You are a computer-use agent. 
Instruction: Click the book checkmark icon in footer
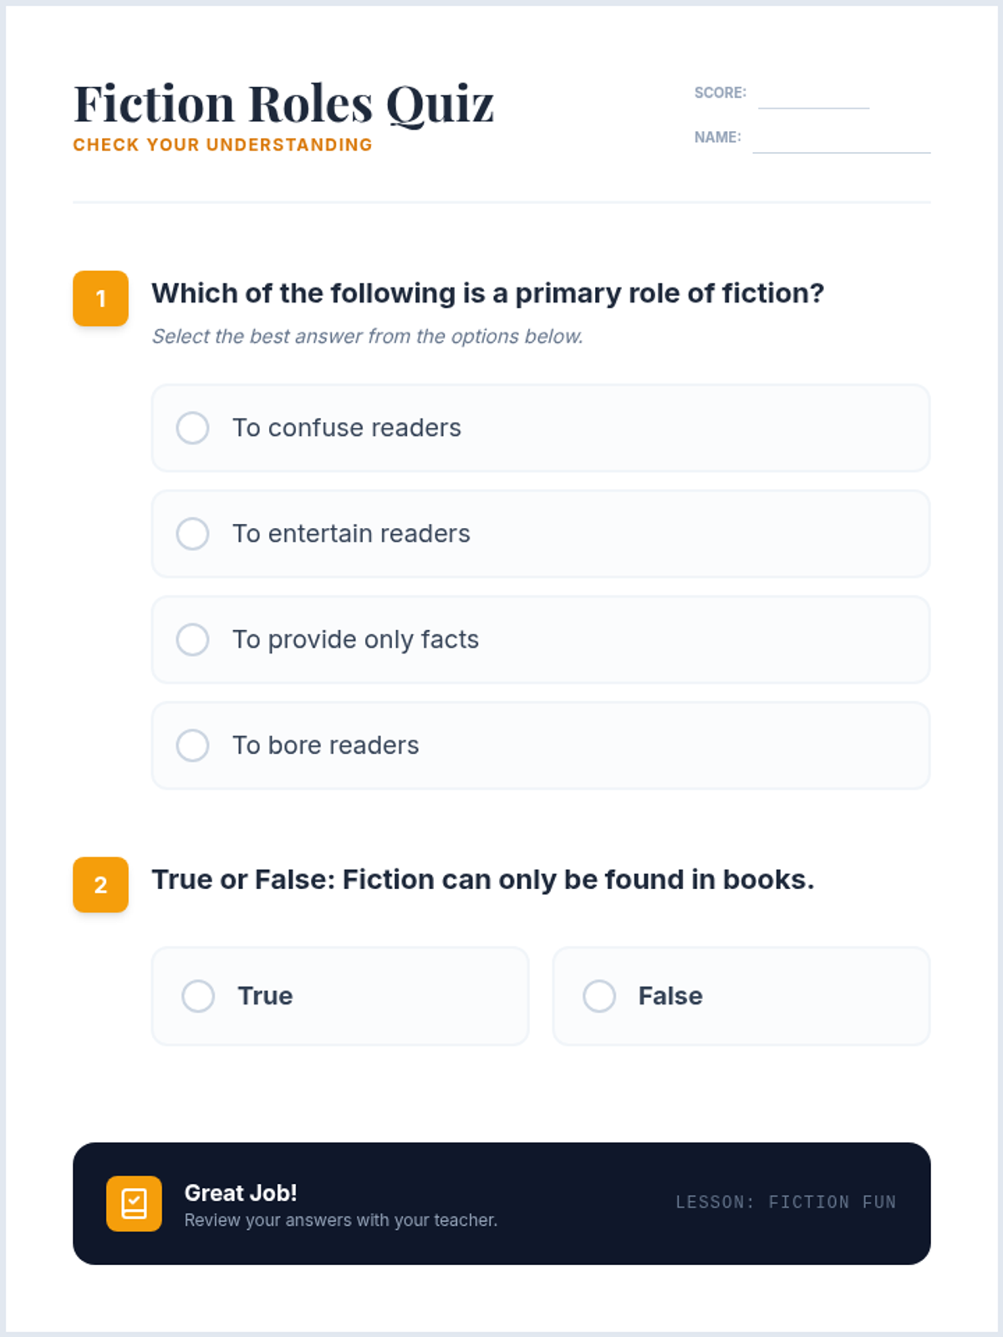pyautogui.click(x=134, y=1203)
